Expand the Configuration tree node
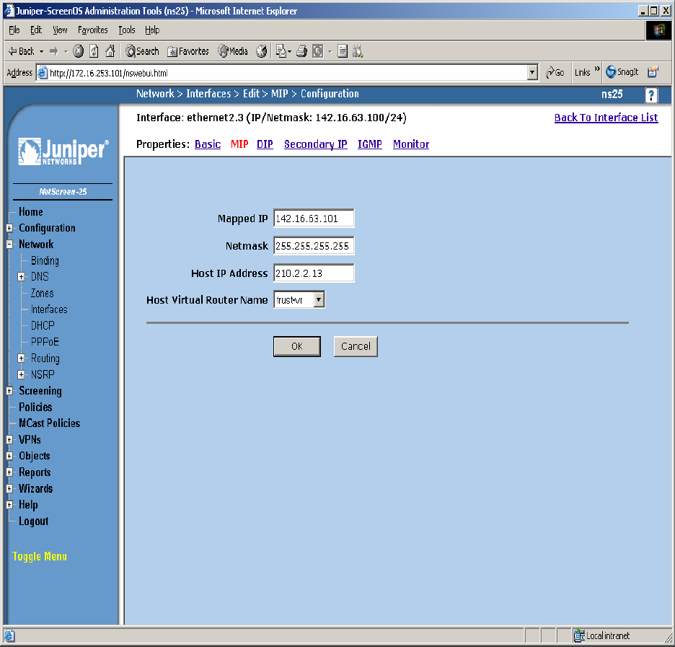The image size is (675, 647). pos(9,228)
